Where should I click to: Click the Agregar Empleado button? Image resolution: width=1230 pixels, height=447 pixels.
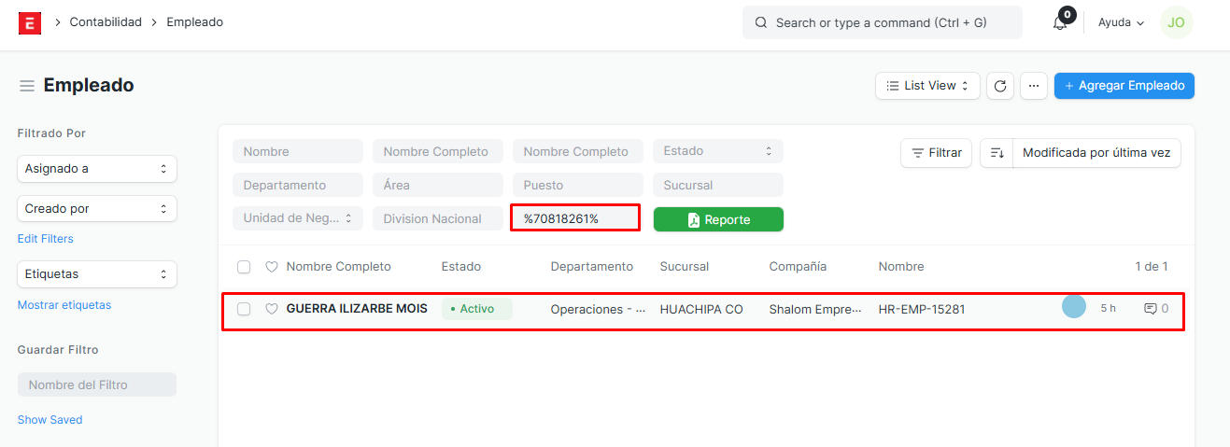1124,86
